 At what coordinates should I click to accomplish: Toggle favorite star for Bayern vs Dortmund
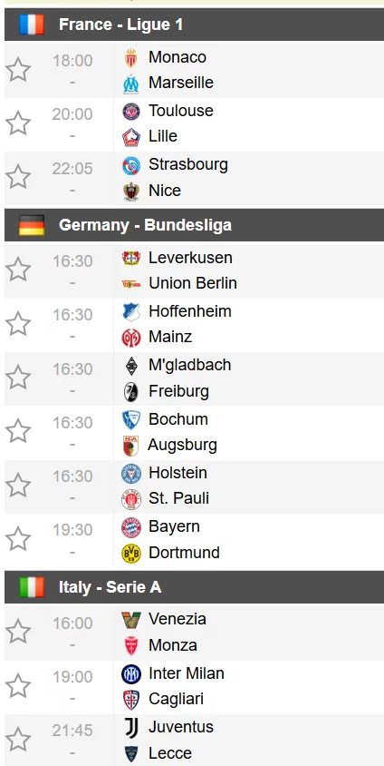point(18,539)
